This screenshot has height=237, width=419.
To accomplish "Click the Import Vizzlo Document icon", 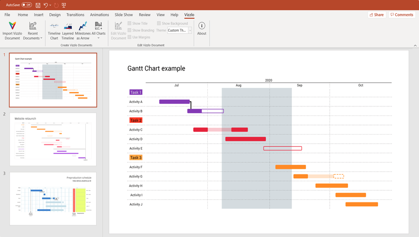I will 12,26.
